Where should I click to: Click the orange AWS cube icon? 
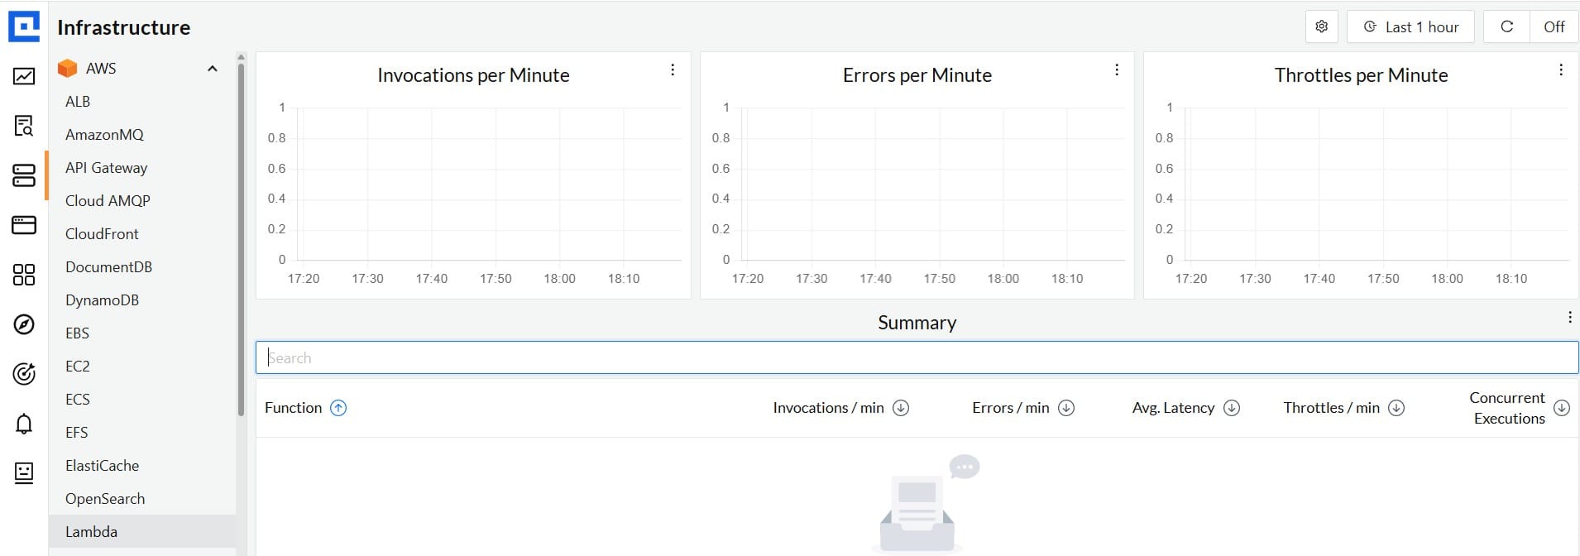[x=67, y=68]
